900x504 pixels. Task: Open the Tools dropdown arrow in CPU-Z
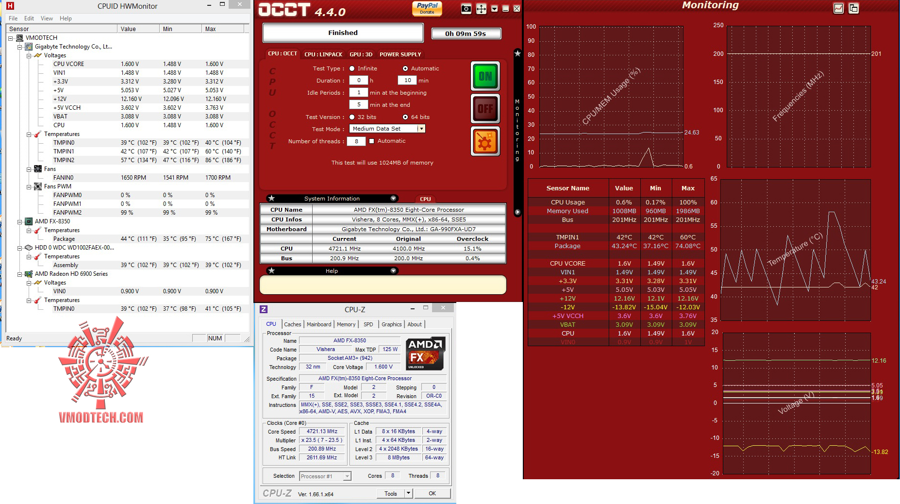click(409, 494)
